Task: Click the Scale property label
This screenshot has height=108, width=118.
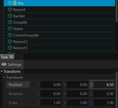Action: [13, 103]
